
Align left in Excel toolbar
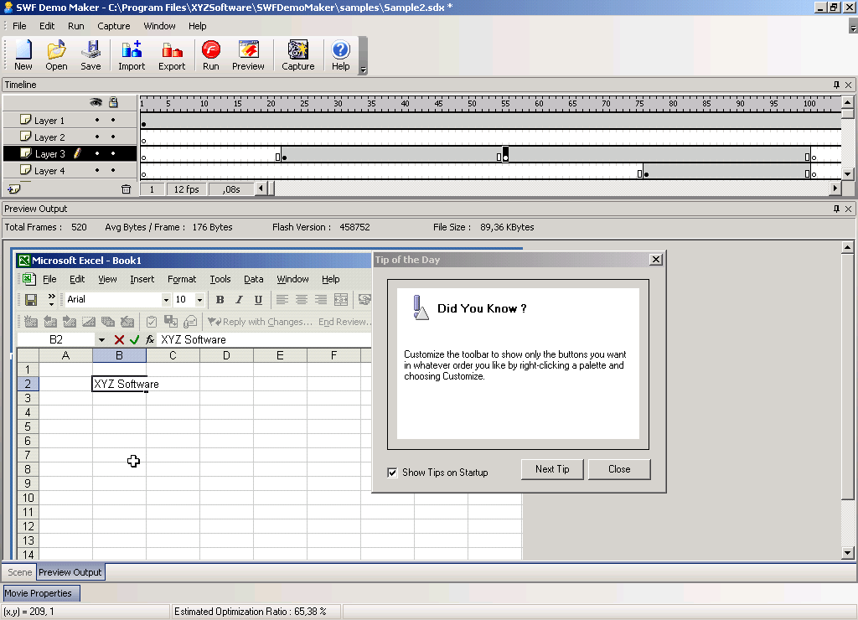[282, 299]
